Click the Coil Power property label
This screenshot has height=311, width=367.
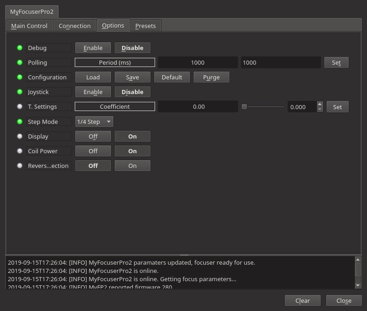pos(49,151)
